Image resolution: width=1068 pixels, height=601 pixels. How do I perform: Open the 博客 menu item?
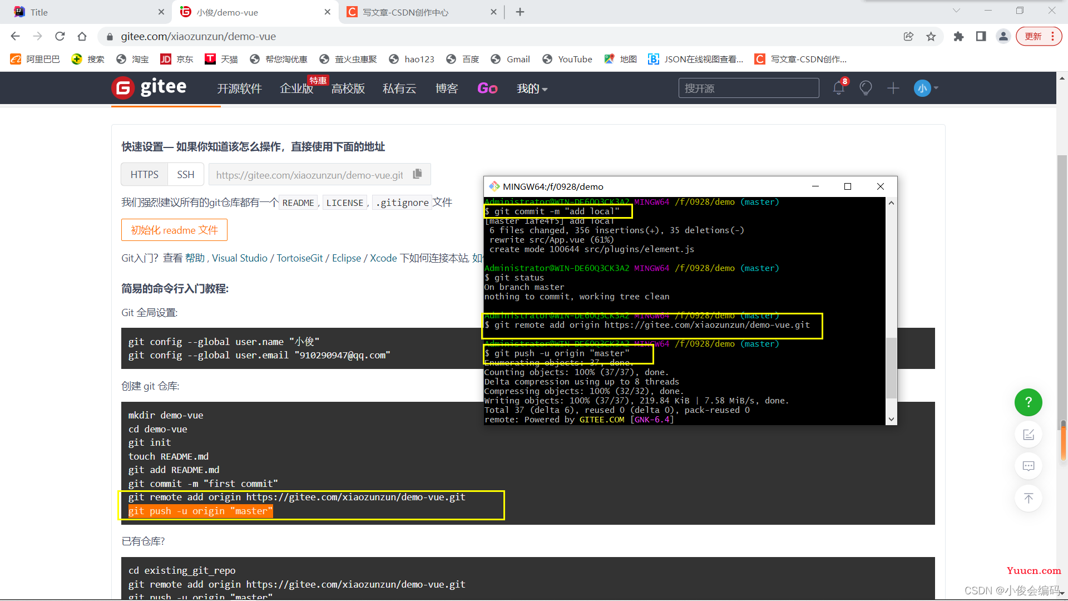pos(447,88)
